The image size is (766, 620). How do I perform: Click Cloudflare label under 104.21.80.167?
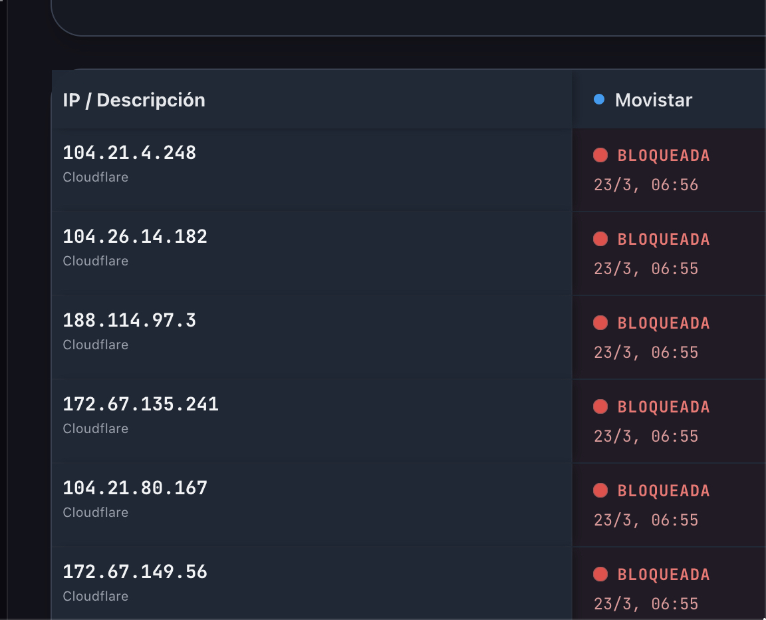point(96,512)
